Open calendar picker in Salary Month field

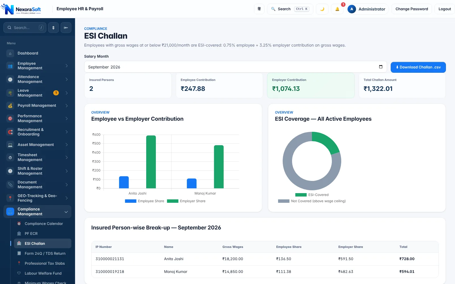381,67
